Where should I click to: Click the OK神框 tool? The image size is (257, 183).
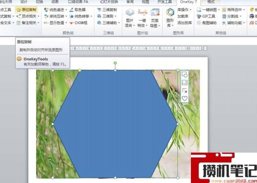tap(78, 23)
